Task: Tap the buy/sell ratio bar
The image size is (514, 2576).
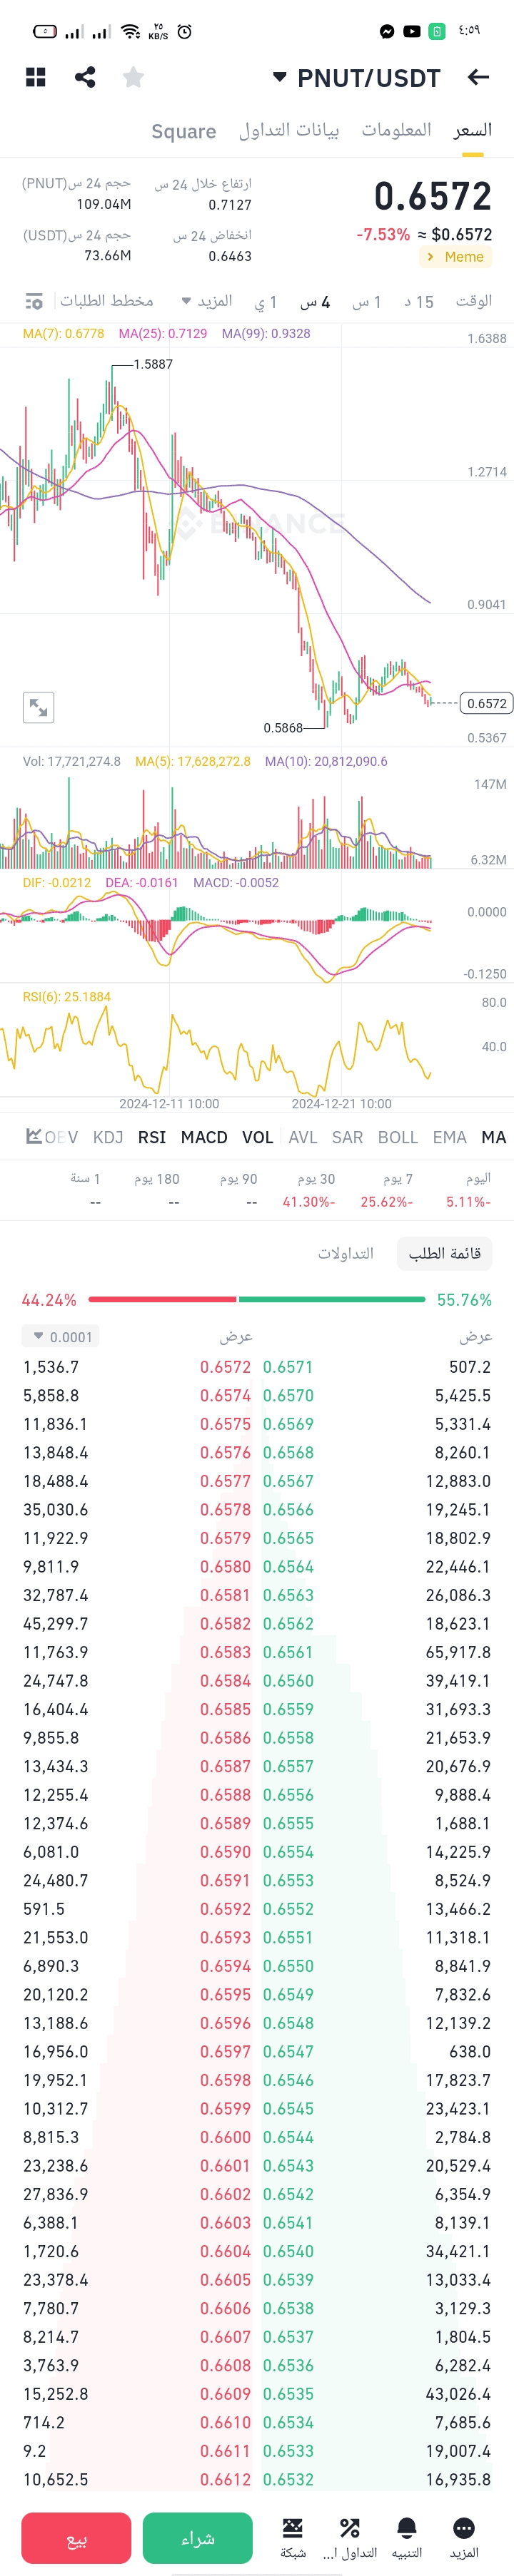Action: (x=256, y=1299)
